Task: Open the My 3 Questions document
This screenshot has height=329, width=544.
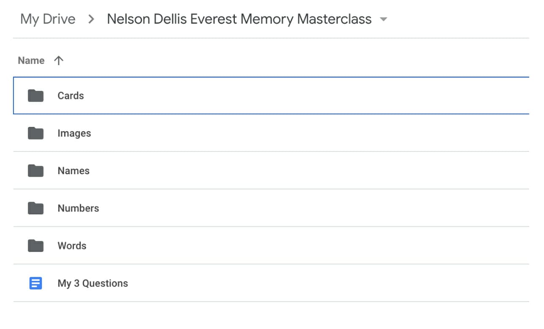Action: coord(92,283)
